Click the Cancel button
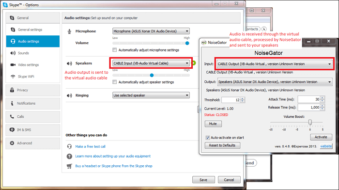The image size is (339, 190). (x=229, y=180)
